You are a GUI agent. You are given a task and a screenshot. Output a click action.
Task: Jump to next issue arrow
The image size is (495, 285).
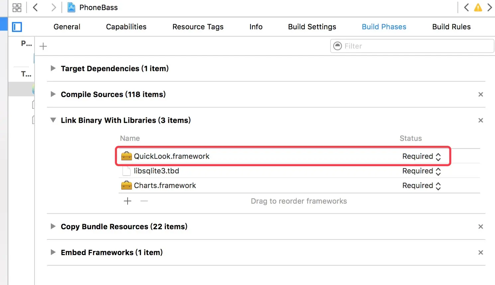pos(490,7)
